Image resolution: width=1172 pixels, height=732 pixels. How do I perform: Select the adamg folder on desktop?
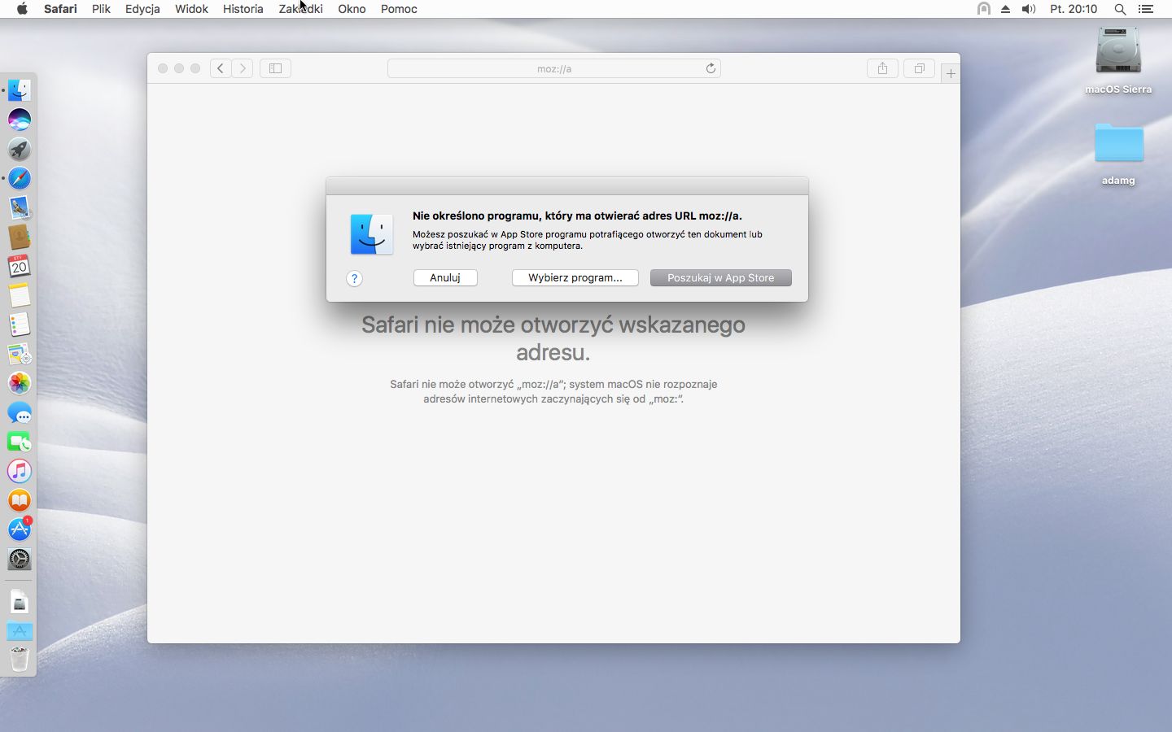pyautogui.click(x=1118, y=153)
